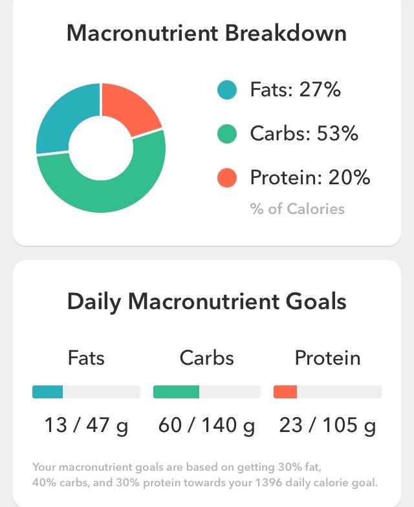Viewport: 414px width, 507px height.
Task: Click the Fats goal progress bar
Action: (x=86, y=392)
